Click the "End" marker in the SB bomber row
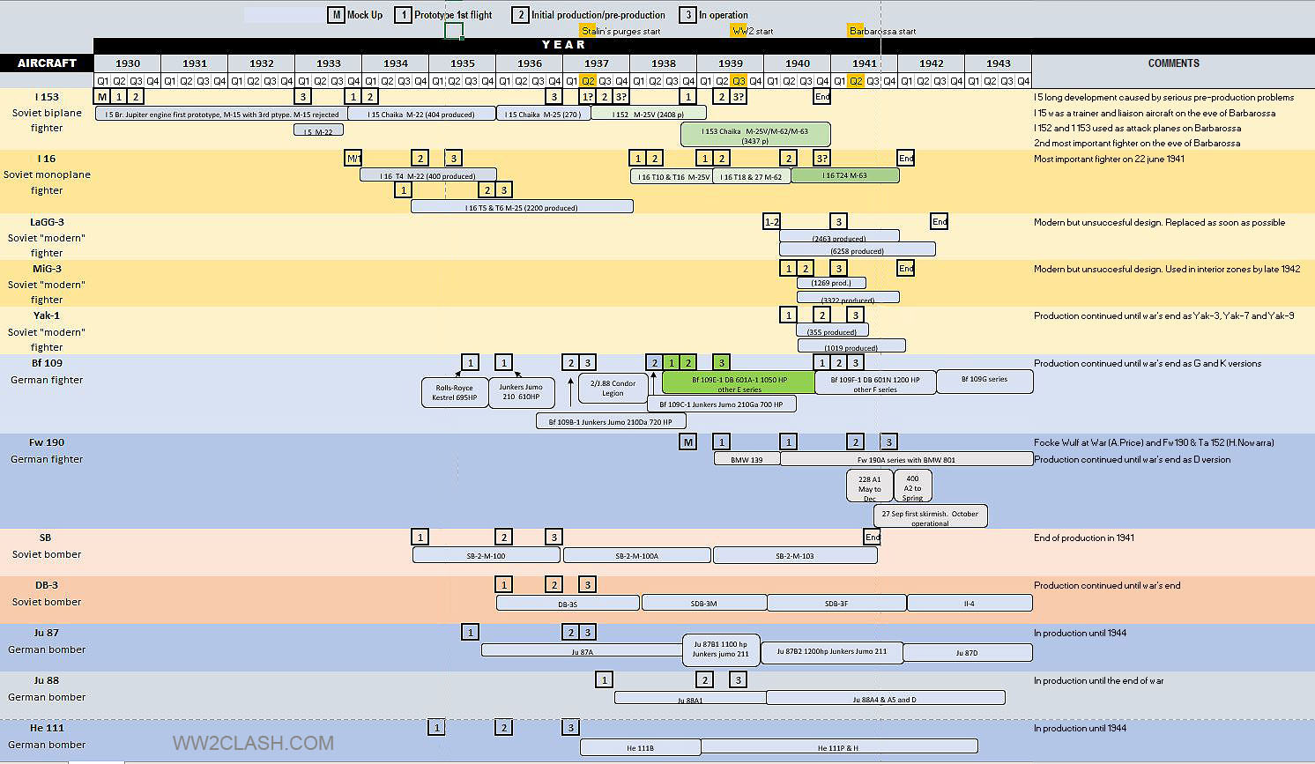 [x=873, y=537]
